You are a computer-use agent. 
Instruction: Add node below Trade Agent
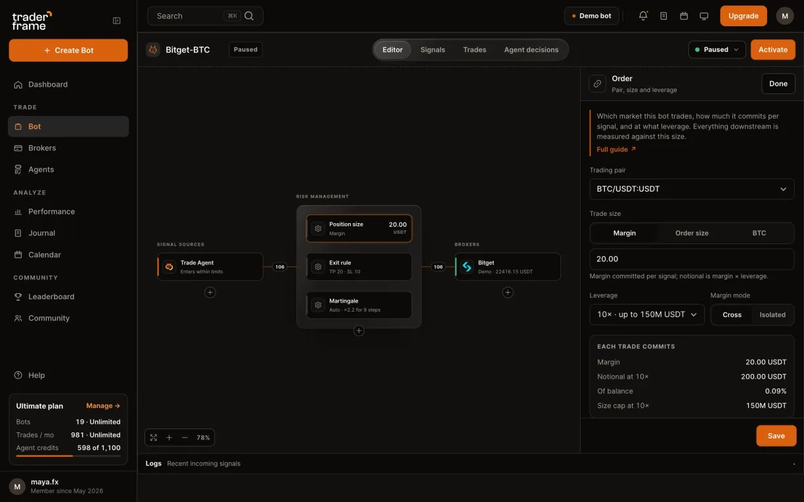pyautogui.click(x=210, y=292)
